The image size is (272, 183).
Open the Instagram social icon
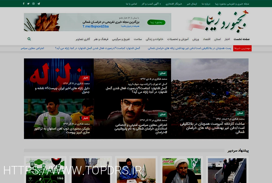(x=34, y=4)
